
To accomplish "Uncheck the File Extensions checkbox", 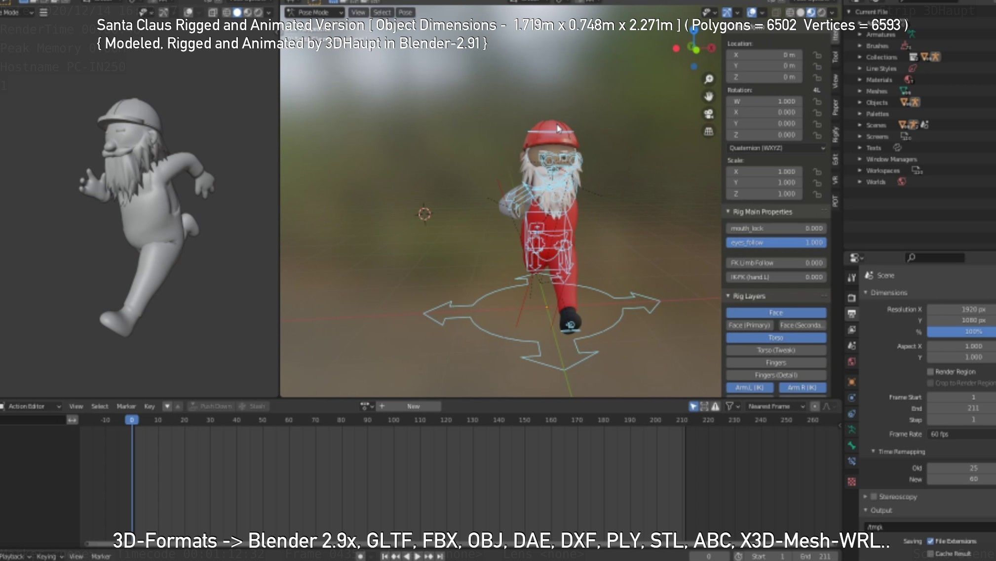I will click(930, 541).
